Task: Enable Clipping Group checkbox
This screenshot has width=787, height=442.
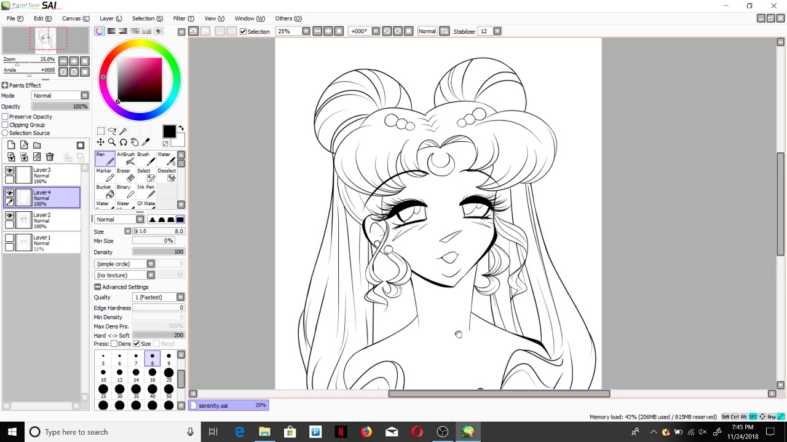Action: (5, 125)
